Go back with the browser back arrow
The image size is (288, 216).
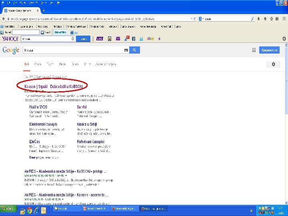(x=4, y=19)
